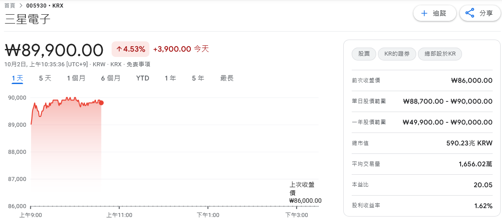This screenshot has height=221, width=502.
Task: Open the 免責事項 disclaimer link
Action: (x=138, y=64)
